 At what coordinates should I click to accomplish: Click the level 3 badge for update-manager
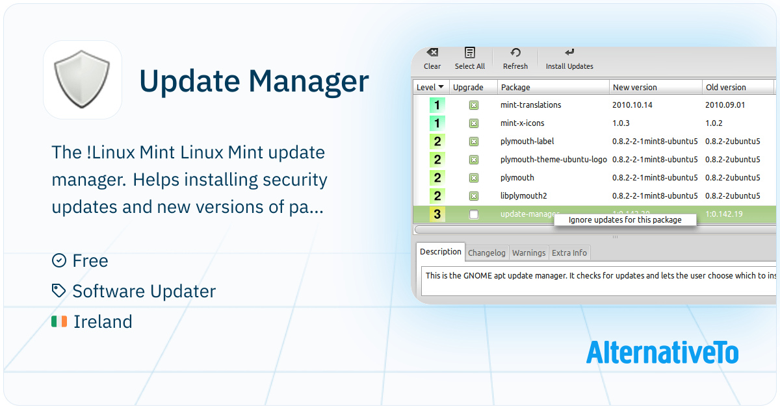(x=437, y=214)
